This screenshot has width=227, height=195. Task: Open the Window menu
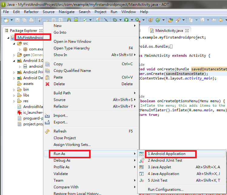coord(129,12)
